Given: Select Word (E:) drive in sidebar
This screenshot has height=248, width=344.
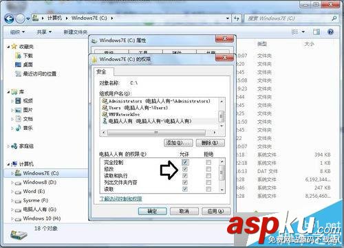Looking at the screenshot, I should [x=30, y=192].
